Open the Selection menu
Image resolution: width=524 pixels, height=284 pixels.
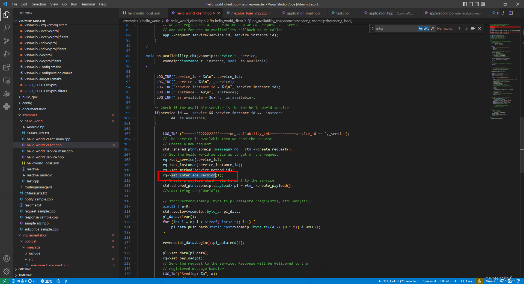coord(39,4)
